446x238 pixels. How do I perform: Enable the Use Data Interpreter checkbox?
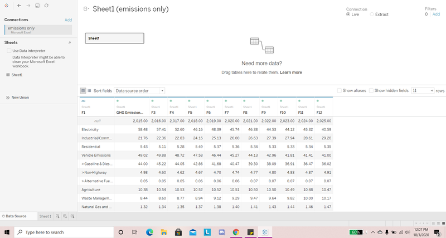click(9, 51)
